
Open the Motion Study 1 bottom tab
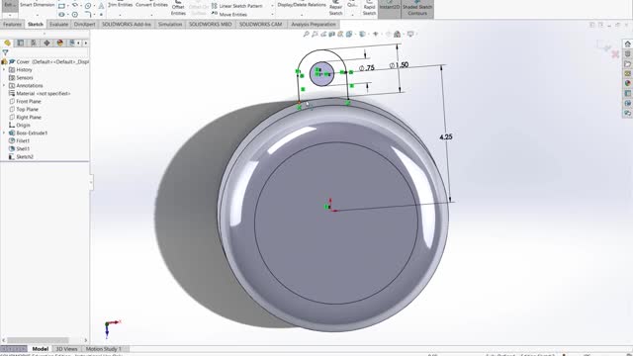[x=103, y=349]
